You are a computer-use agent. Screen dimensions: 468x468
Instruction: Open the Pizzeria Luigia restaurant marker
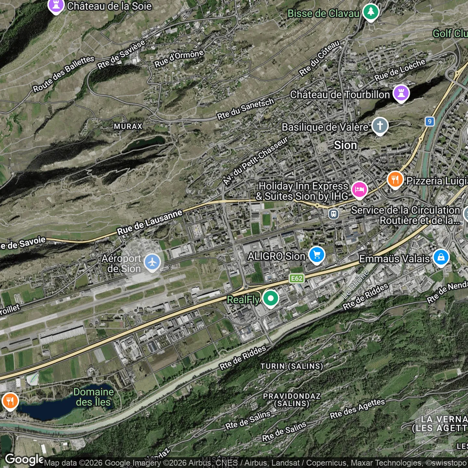395,180
